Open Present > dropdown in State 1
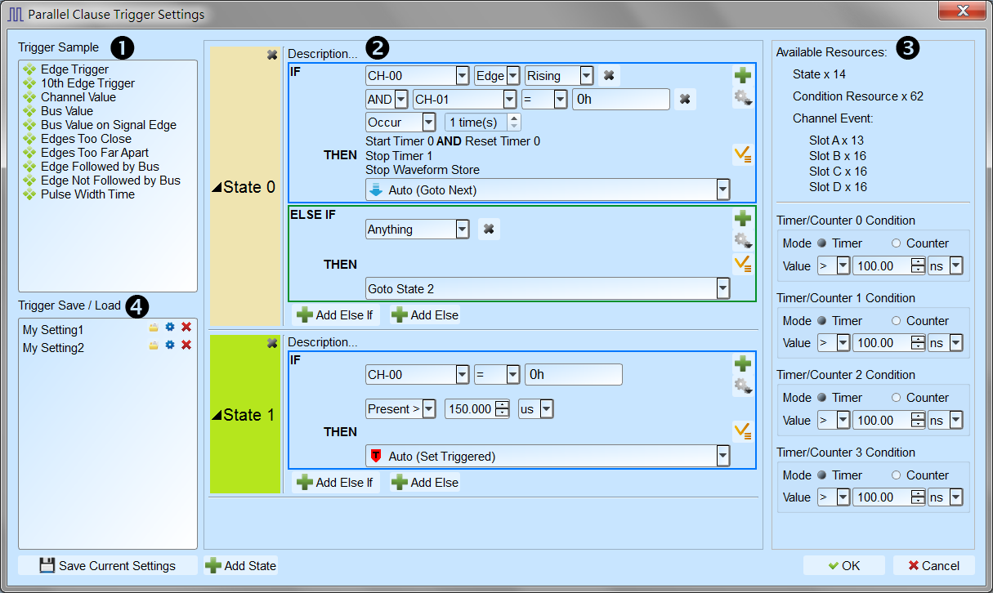This screenshot has height=593, width=993. [x=429, y=409]
